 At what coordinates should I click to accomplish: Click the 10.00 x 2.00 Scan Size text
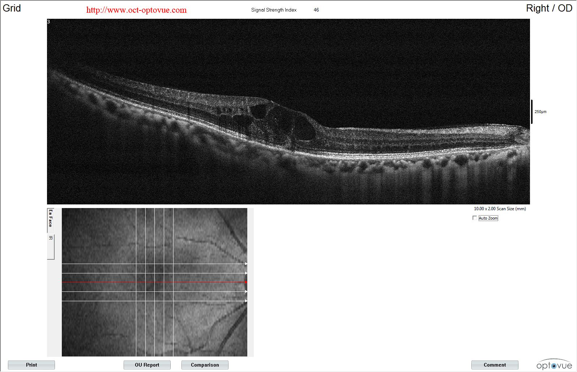pos(500,209)
